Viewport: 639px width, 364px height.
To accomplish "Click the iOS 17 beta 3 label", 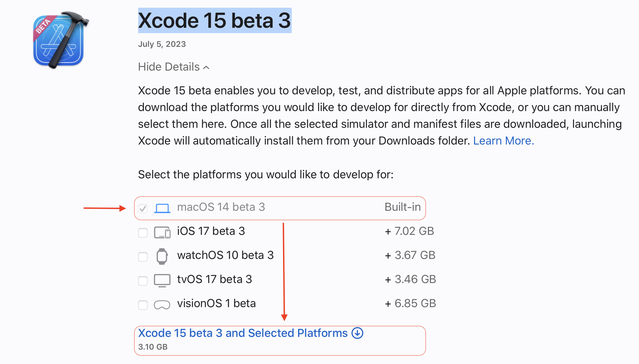I will coord(211,231).
